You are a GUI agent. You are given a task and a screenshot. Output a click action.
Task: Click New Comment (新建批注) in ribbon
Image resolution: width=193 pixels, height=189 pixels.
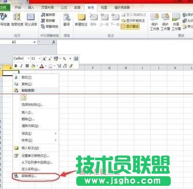81,20
